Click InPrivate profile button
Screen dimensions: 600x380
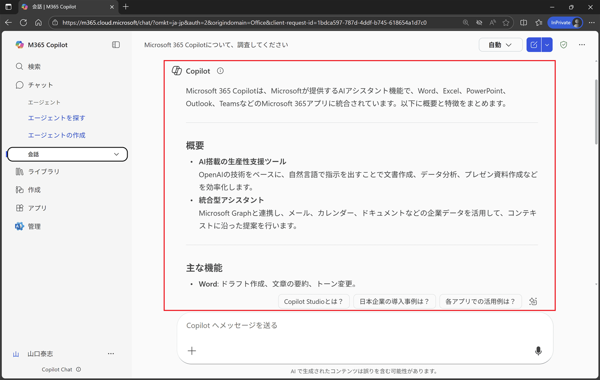click(x=565, y=22)
